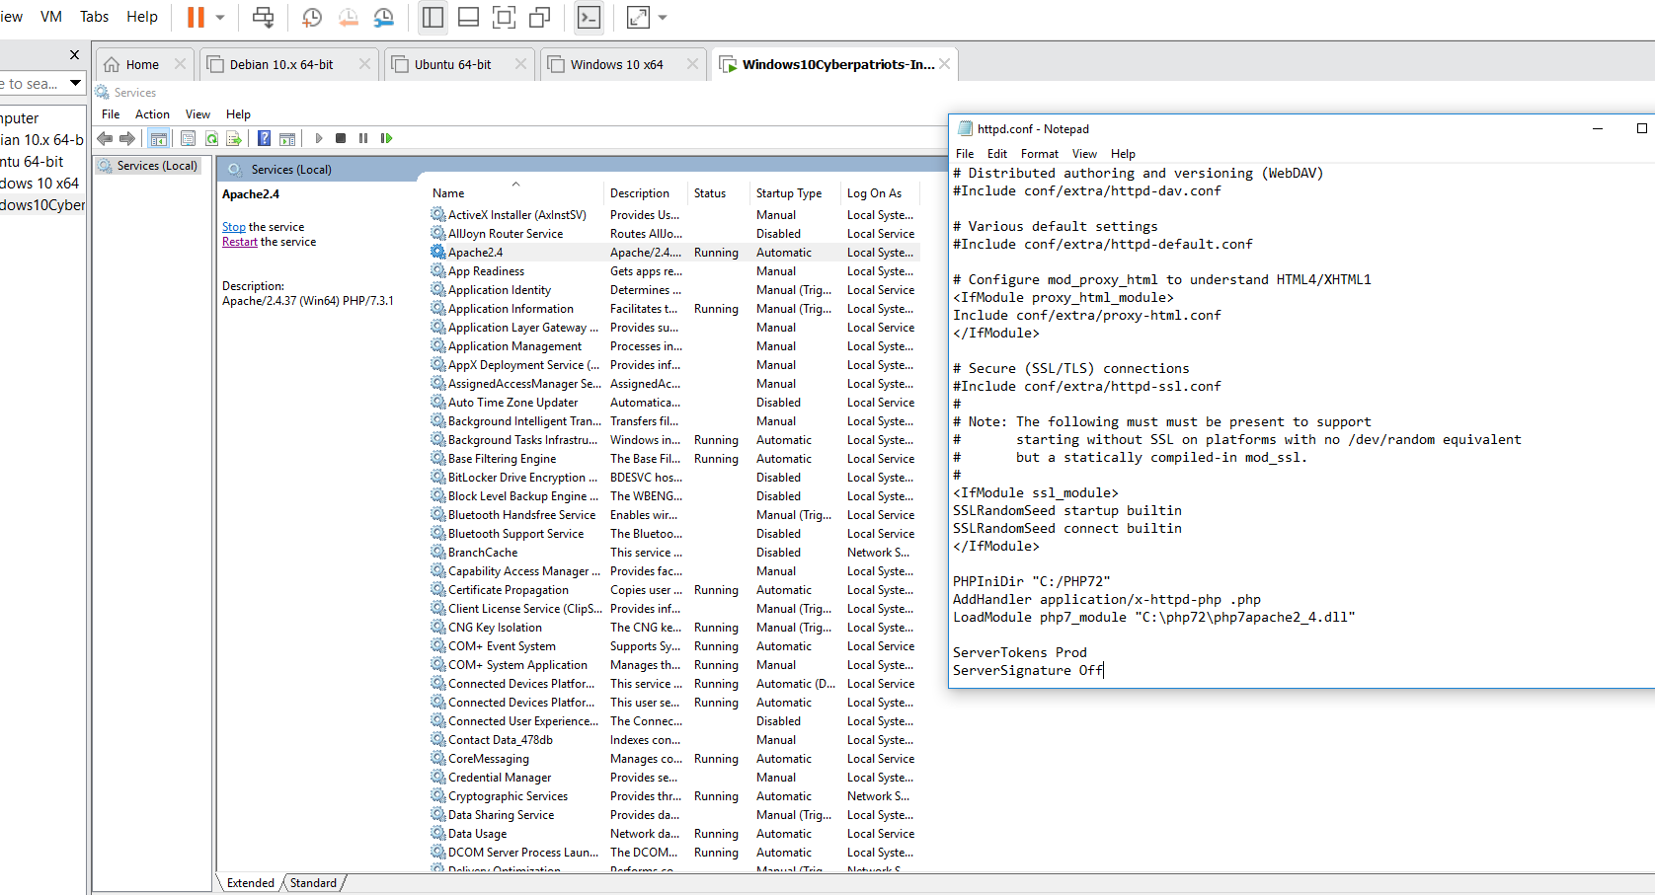1655x895 pixels.
Task: Switch to the Extended tab at bottom
Action: tap(251, 883)
